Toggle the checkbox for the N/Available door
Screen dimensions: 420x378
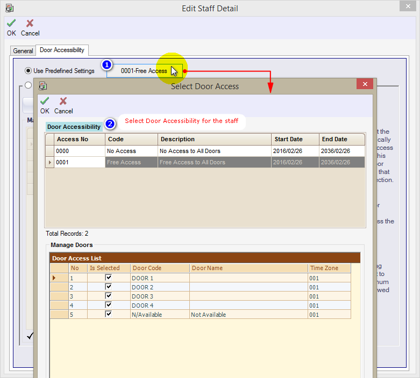coord(109,314)
